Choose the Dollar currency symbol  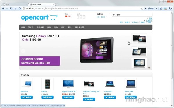click(84, 17)
